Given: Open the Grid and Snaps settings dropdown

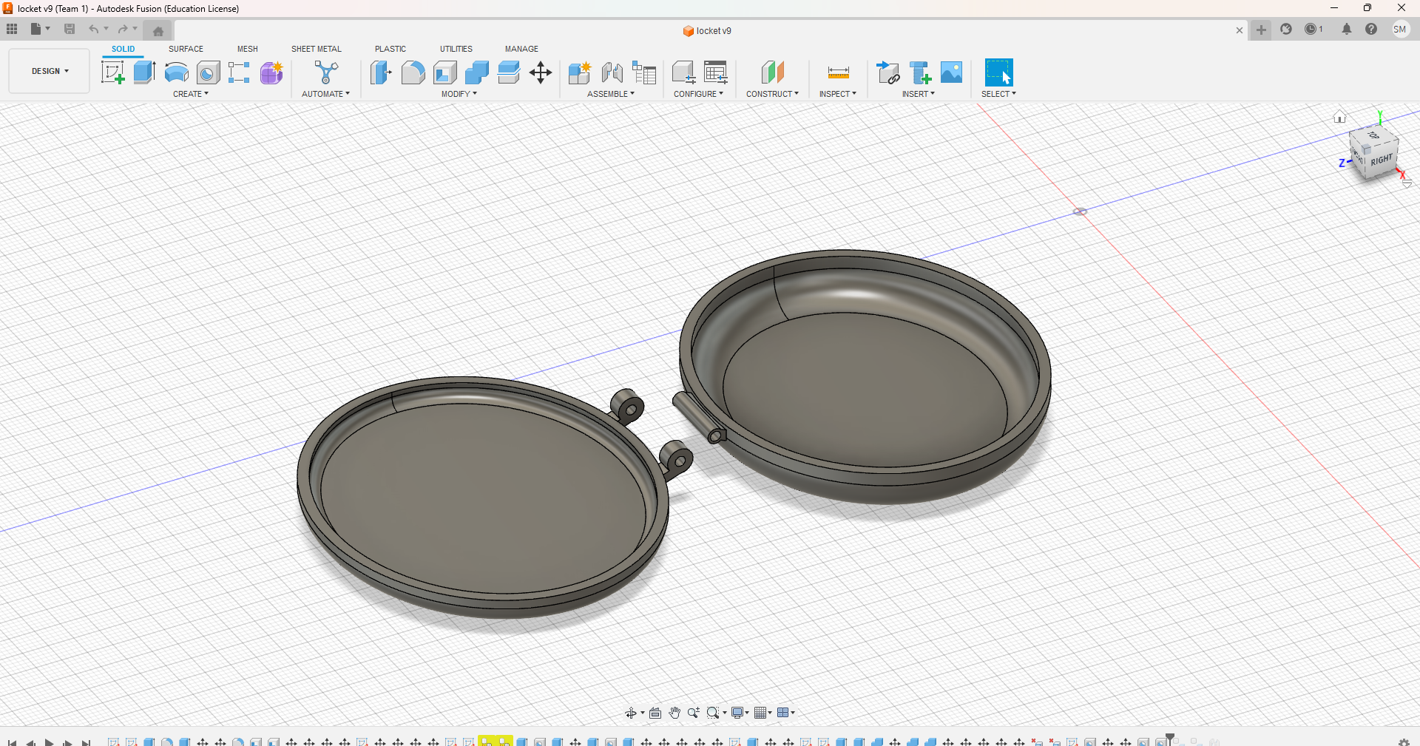Looking at the screenshot, I should point(763,713).
